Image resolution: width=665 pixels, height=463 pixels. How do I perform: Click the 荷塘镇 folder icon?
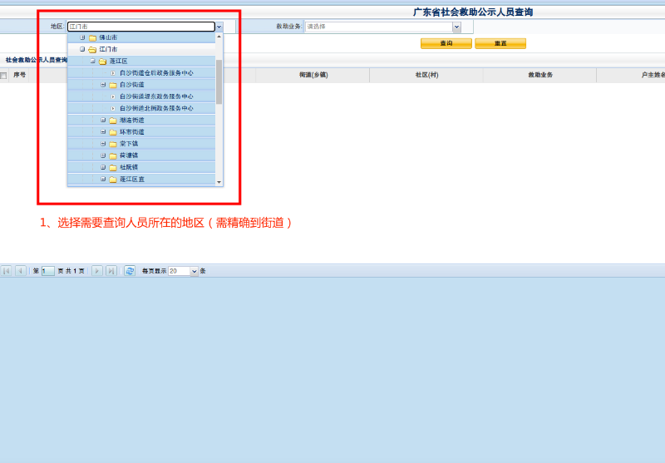tap(113, 156)
